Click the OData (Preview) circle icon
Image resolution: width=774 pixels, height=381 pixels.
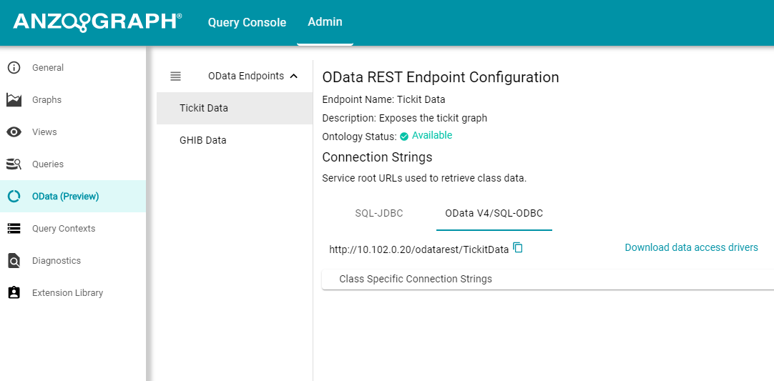coord(14,197)
